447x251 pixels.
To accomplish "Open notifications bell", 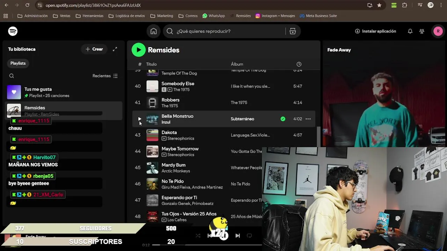I will (x=410, y=31).
